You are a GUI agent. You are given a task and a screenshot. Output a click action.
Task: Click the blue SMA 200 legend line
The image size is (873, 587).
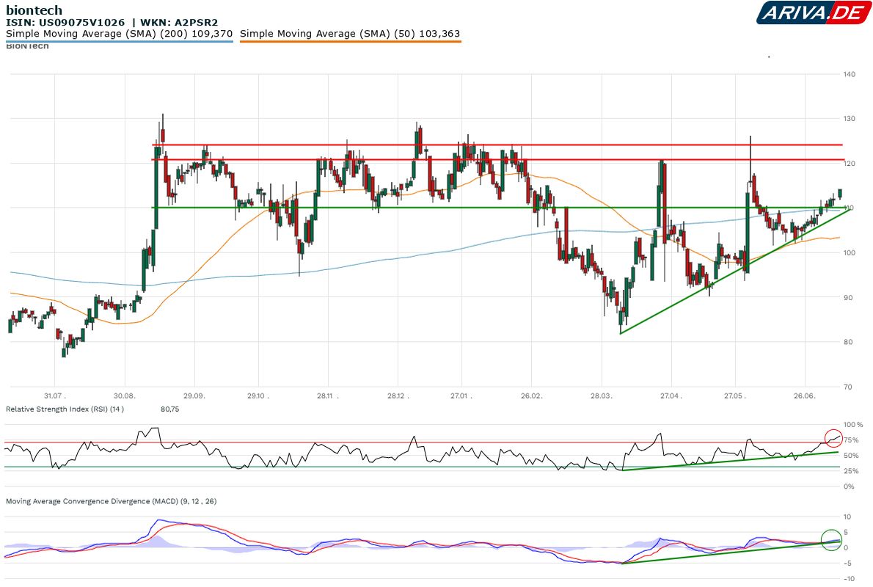point(119,41)
